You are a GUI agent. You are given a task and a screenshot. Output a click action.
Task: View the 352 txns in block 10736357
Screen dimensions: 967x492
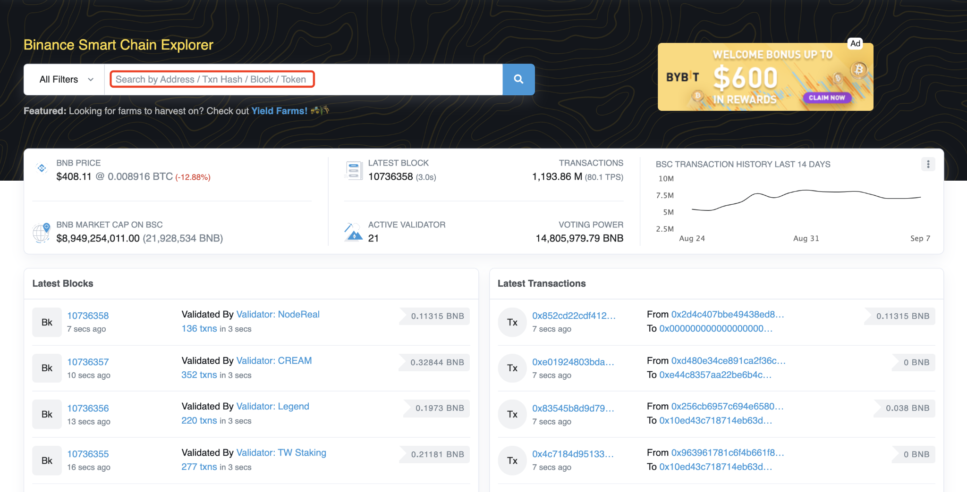click(x=199, y=375)
